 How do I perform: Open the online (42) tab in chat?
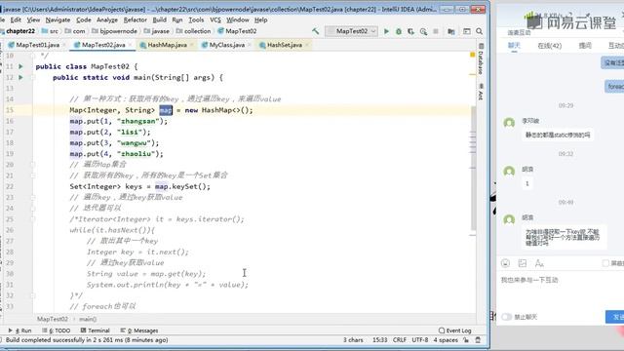tap(550, 46)
